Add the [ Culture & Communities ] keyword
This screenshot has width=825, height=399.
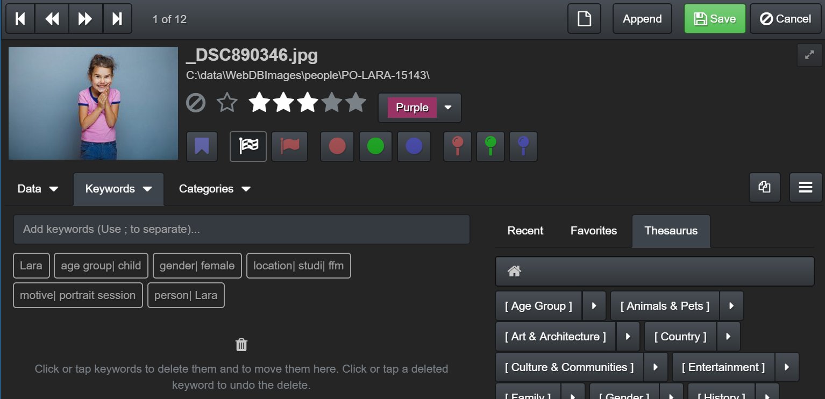point(569,367)
